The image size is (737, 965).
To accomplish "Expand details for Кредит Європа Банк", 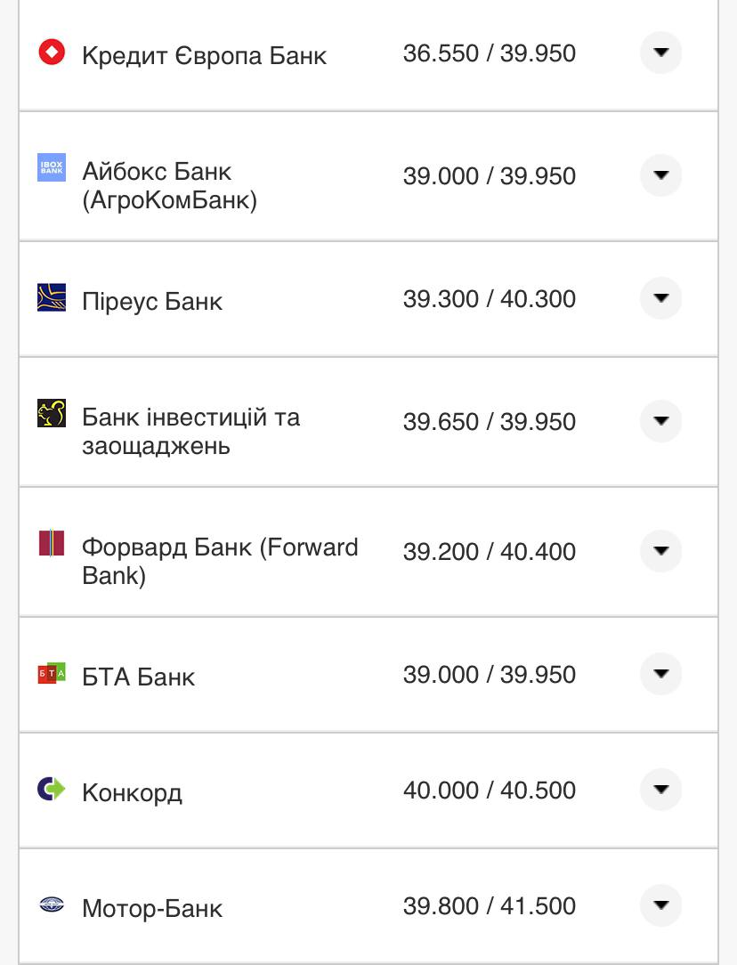I will tap(660, 53).
